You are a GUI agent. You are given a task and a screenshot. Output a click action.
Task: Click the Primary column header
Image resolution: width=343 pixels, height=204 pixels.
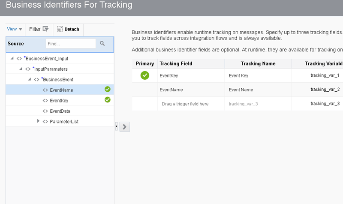coord(145,63)
